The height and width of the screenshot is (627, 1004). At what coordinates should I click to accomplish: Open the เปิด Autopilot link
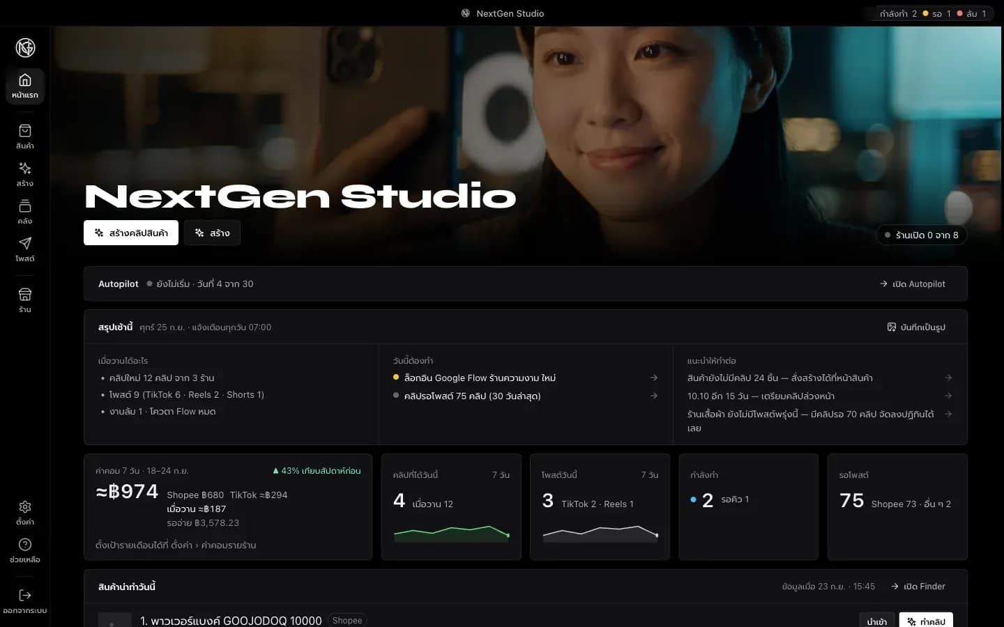click(x=913, y=284)
